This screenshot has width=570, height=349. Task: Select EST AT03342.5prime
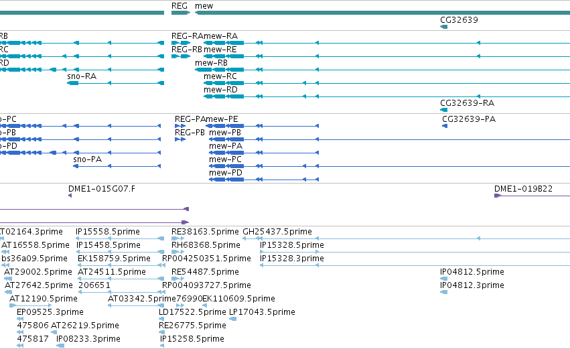142,299
